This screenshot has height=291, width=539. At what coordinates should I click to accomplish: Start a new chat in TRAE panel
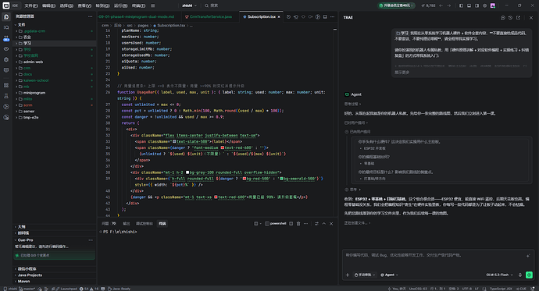pyautogui.click(x=503, y=17)
